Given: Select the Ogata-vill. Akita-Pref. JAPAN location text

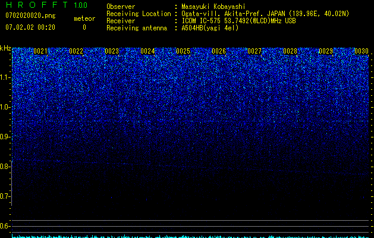Looking at the screenshot, I should click(265, 14).
